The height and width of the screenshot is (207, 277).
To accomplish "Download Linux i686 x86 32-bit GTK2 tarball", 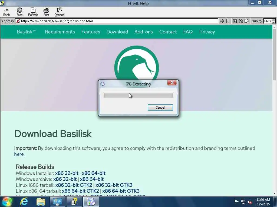I will pyautogui.click(x=74, y=185).
